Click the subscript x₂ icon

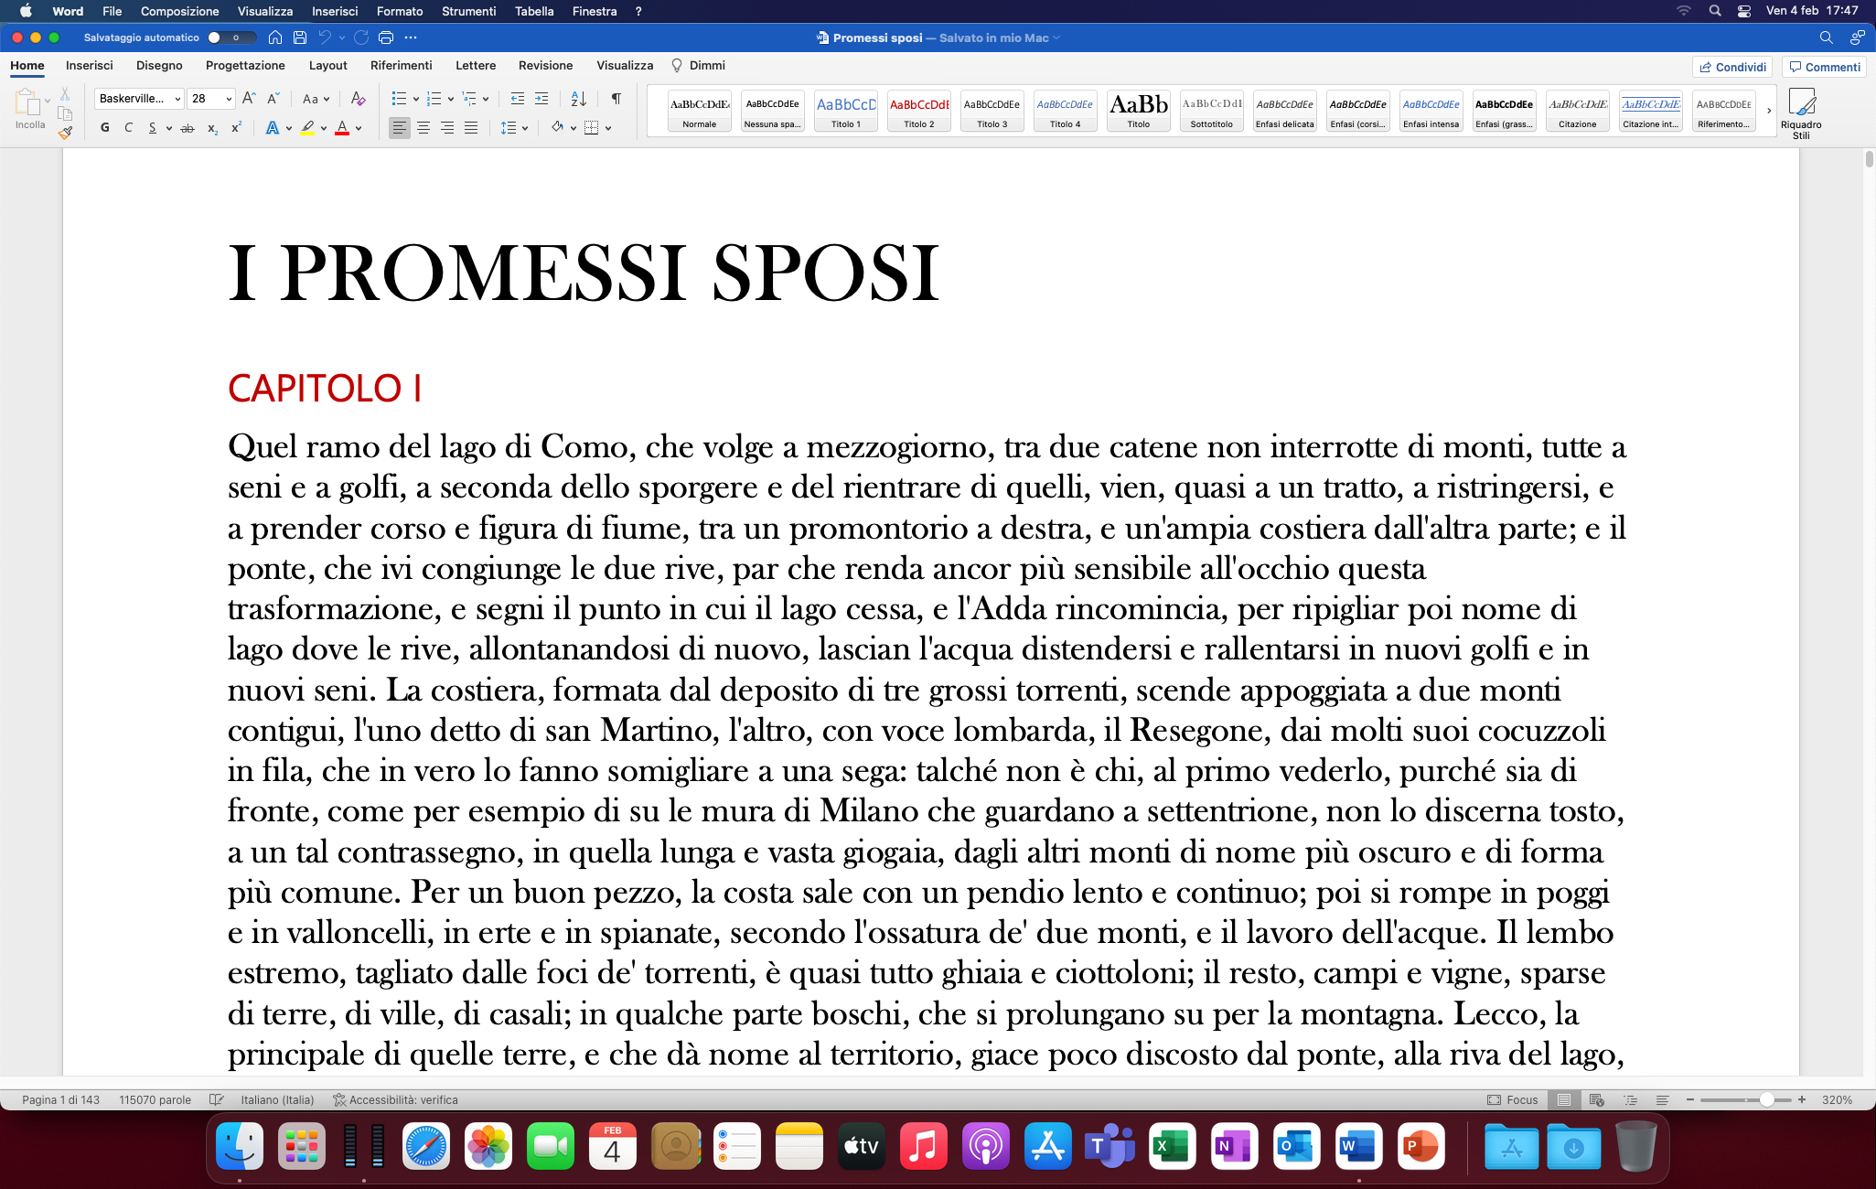(x=212, y=128)
